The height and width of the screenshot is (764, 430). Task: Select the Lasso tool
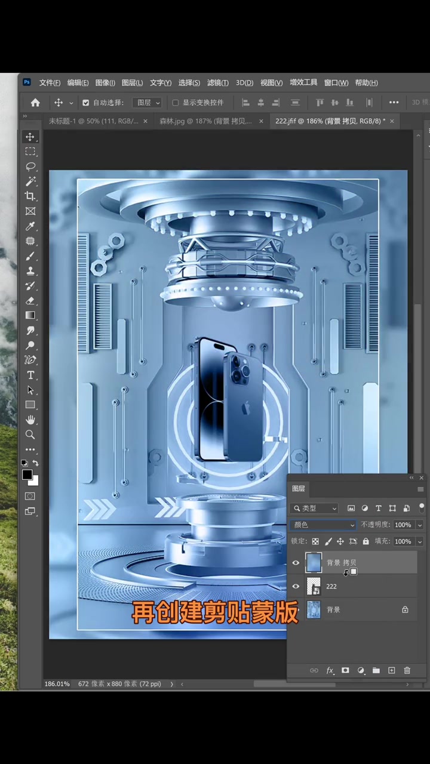coord(30,167)
